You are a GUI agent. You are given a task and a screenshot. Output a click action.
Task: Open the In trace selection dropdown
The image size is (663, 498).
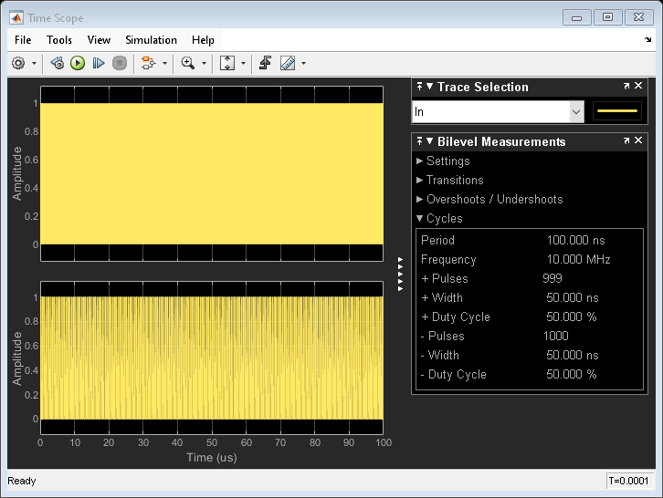(576, 112)
